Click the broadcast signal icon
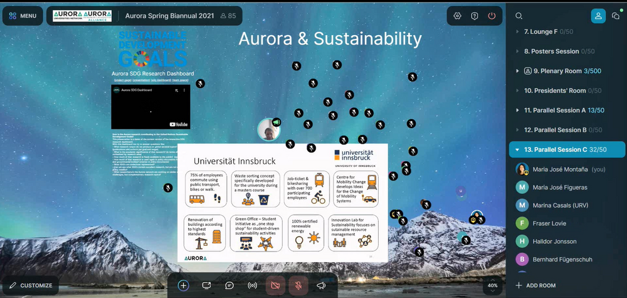627x298 pixels. click(253, 285)
